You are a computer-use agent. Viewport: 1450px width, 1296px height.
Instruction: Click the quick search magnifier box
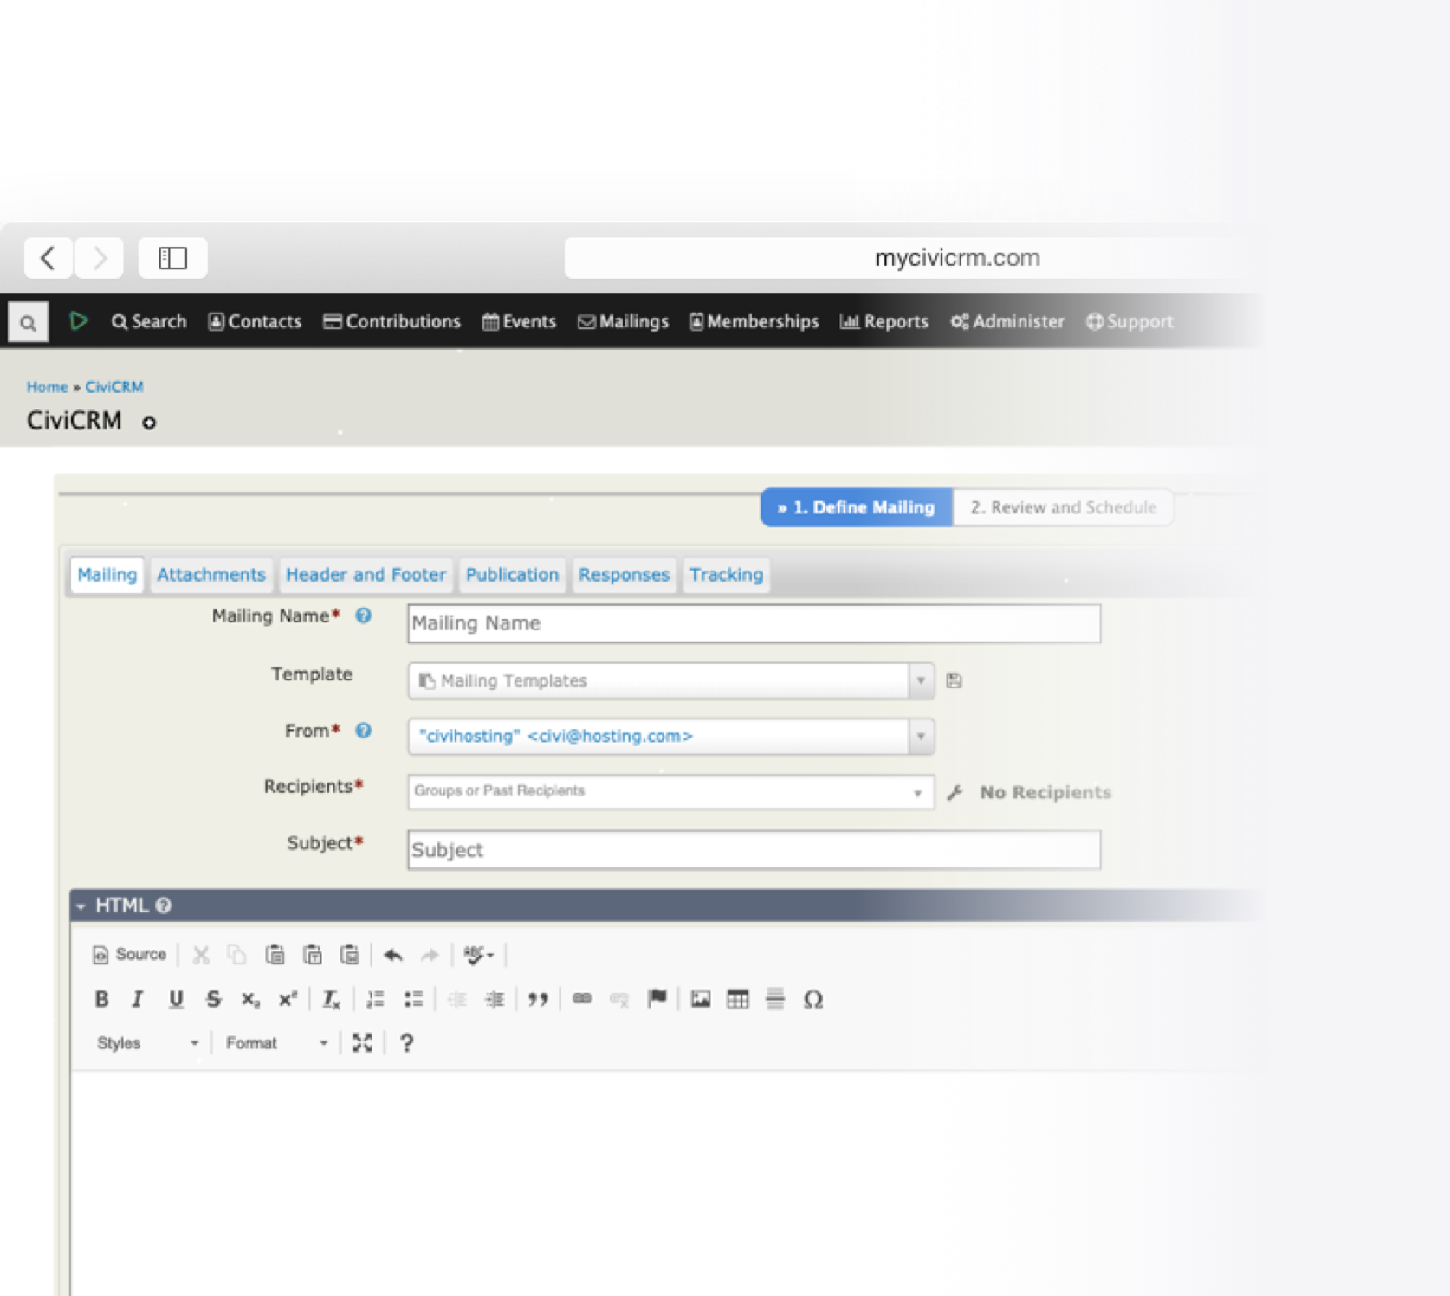pyautogui.click(x=28, y=322)
